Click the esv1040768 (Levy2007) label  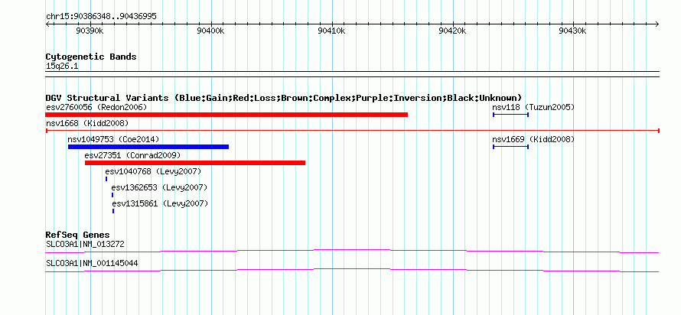click(x=153, y=171)
